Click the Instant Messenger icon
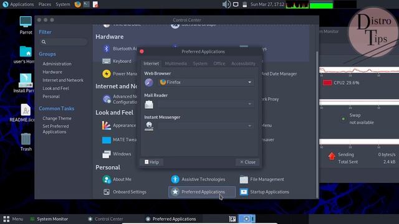This screenshot has height=224, width=399. (149, 126)
